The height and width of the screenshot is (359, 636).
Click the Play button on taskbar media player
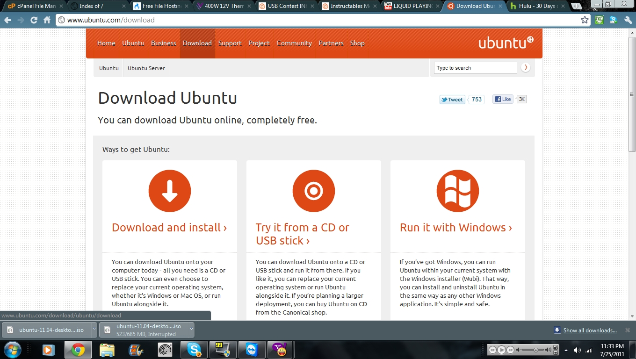pyautogui.click(x=501, y=350)
